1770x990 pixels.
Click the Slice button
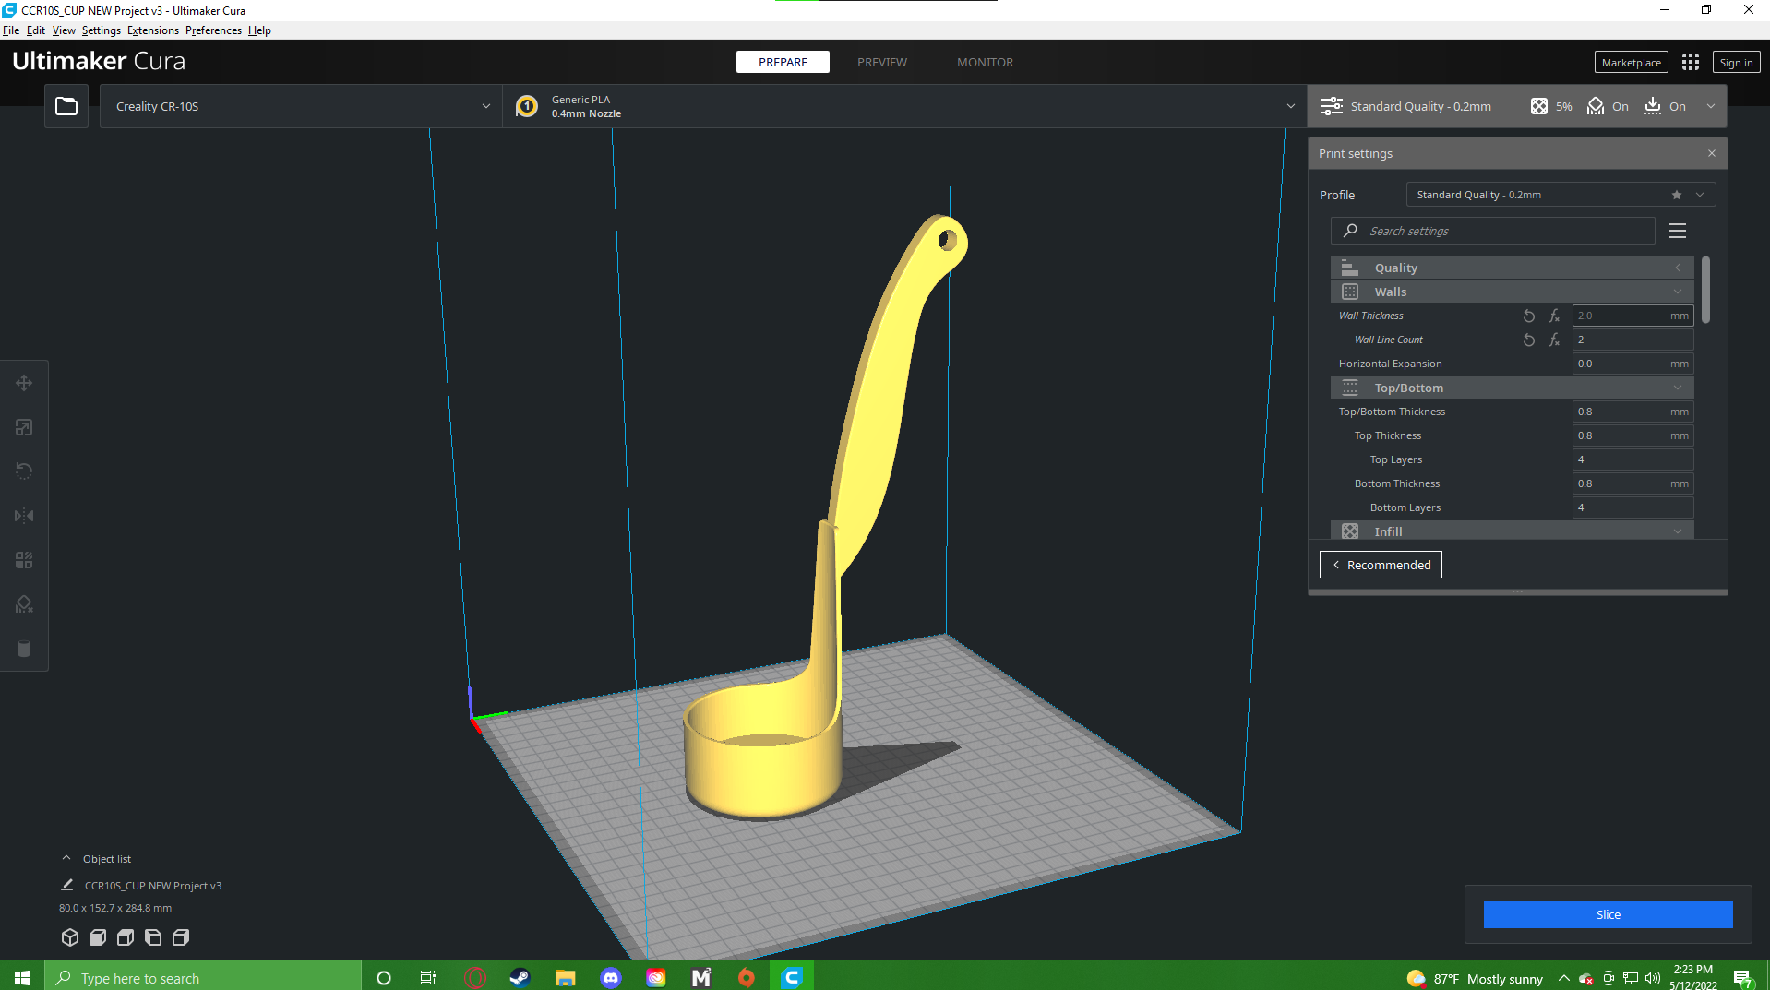1608,914
